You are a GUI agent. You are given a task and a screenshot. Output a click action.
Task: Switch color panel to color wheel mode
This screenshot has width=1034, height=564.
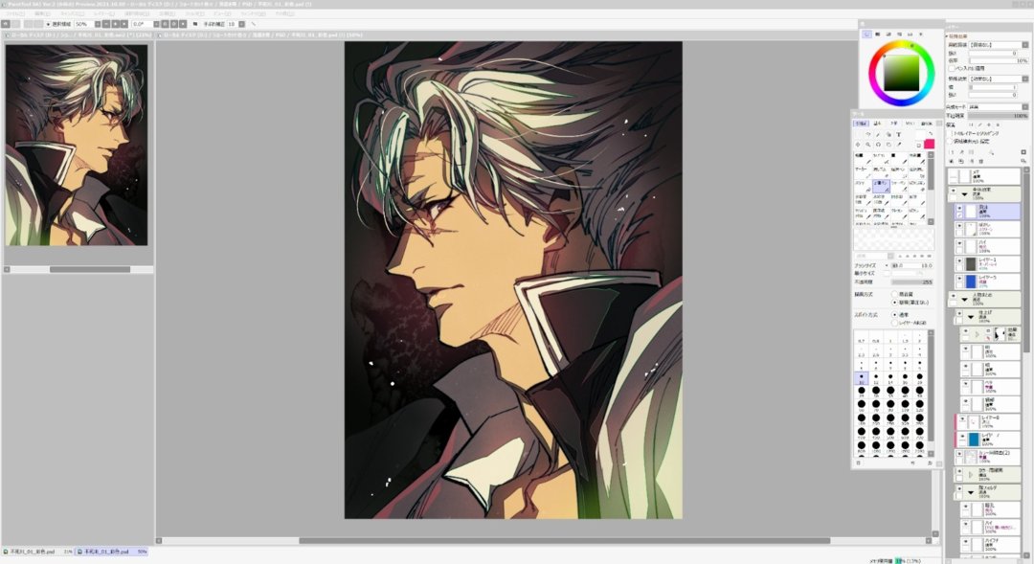(866, 34)
